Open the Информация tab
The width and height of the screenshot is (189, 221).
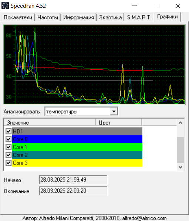click(78, 17)
